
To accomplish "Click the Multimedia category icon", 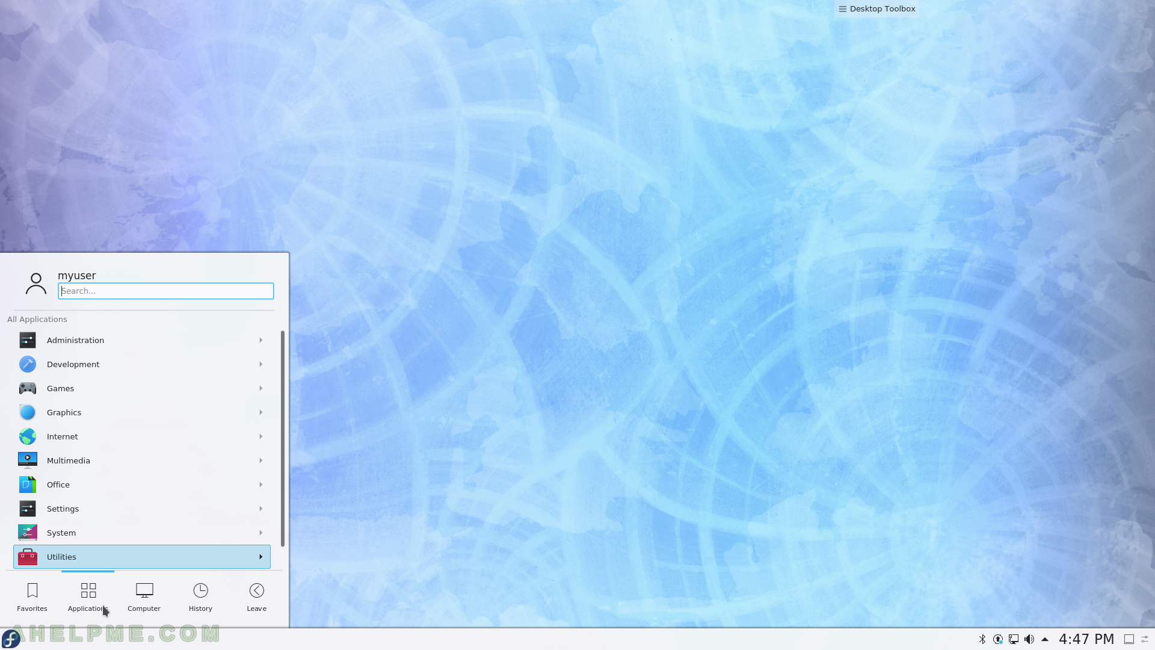I will tap(28, 460).
